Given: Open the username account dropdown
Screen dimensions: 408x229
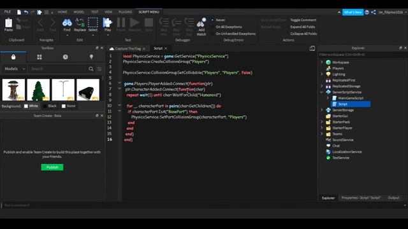Looking at the screenshot, I should click(x=393, y=12).
